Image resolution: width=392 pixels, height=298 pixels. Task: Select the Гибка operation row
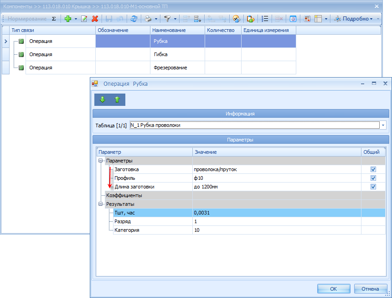pyautogui.click(x=149, y=54)
